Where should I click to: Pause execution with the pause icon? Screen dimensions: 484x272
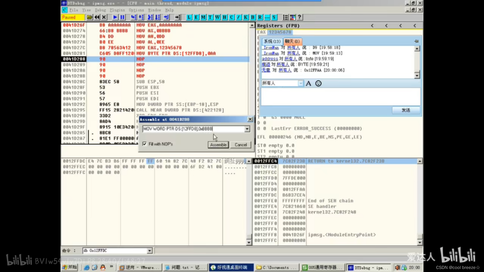(123, 17)
